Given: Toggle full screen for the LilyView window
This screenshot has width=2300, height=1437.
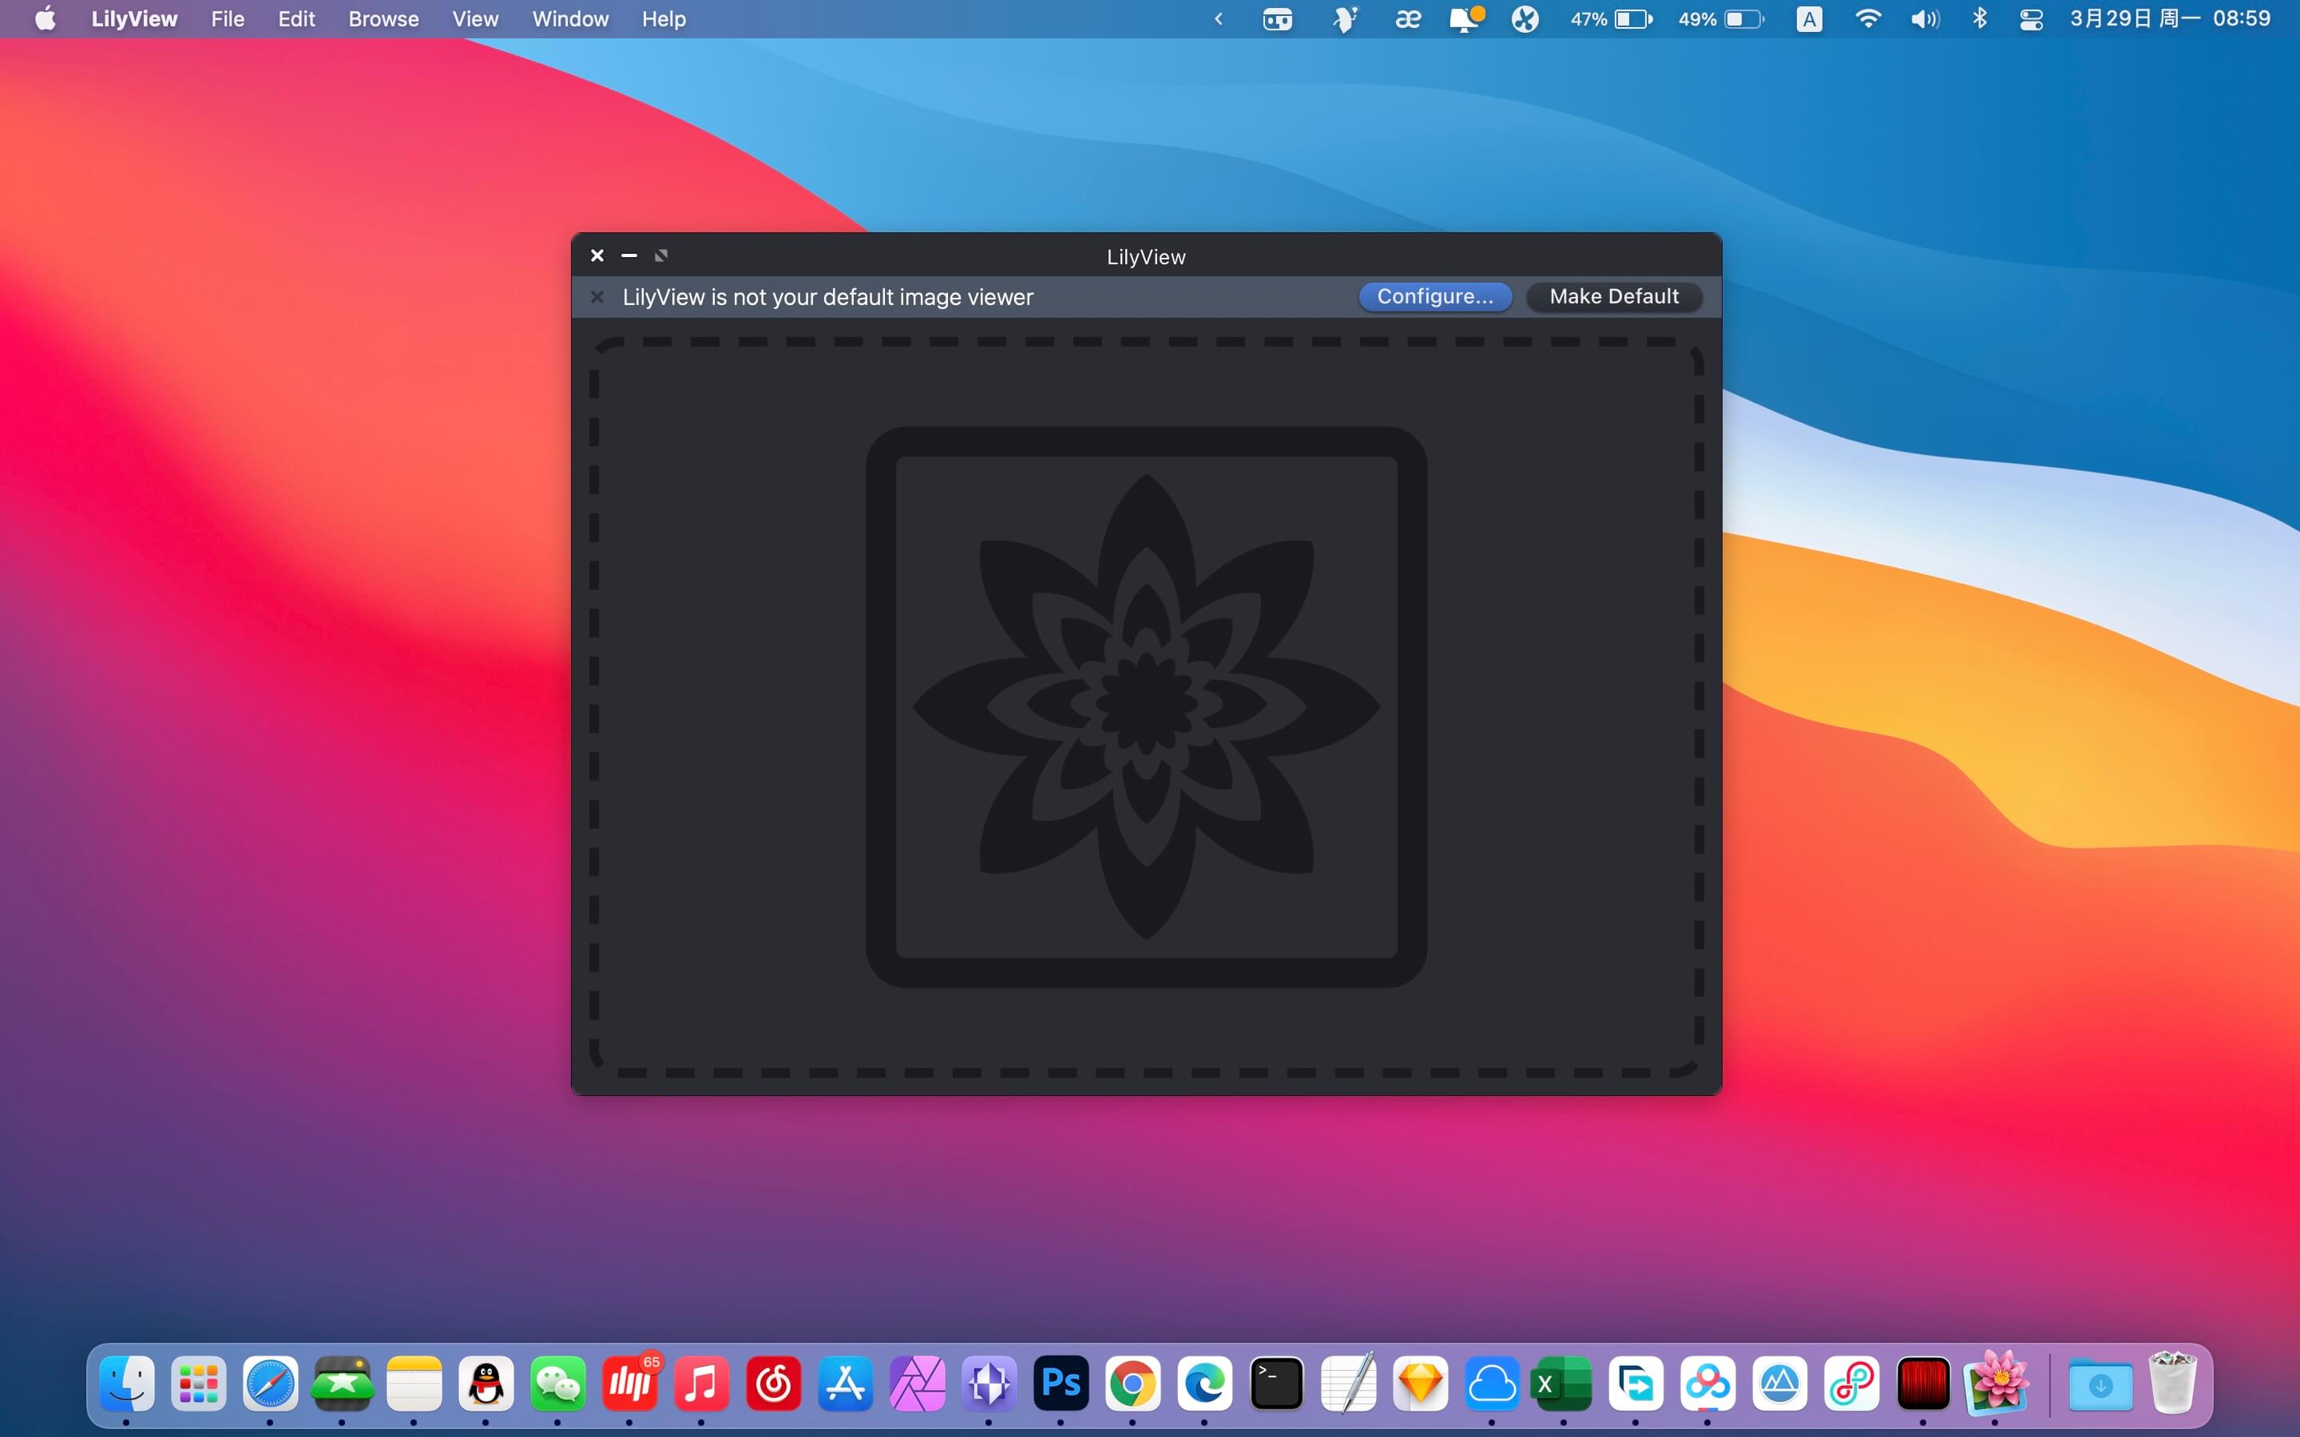Looking at the screenshot, I should tap(661, 255).
